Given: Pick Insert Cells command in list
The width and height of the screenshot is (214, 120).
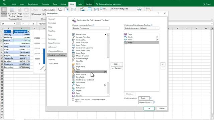Looking at the screenshot, I should (81, 40).
